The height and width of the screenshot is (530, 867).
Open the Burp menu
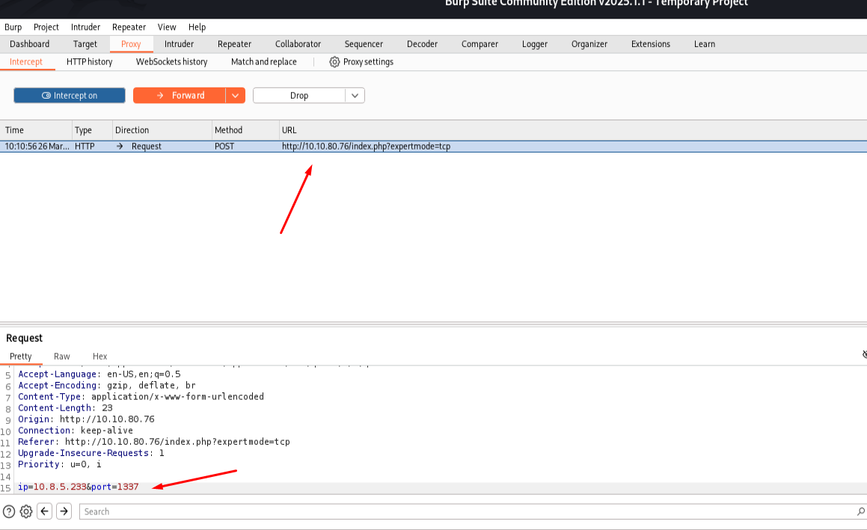click(13, 27)
